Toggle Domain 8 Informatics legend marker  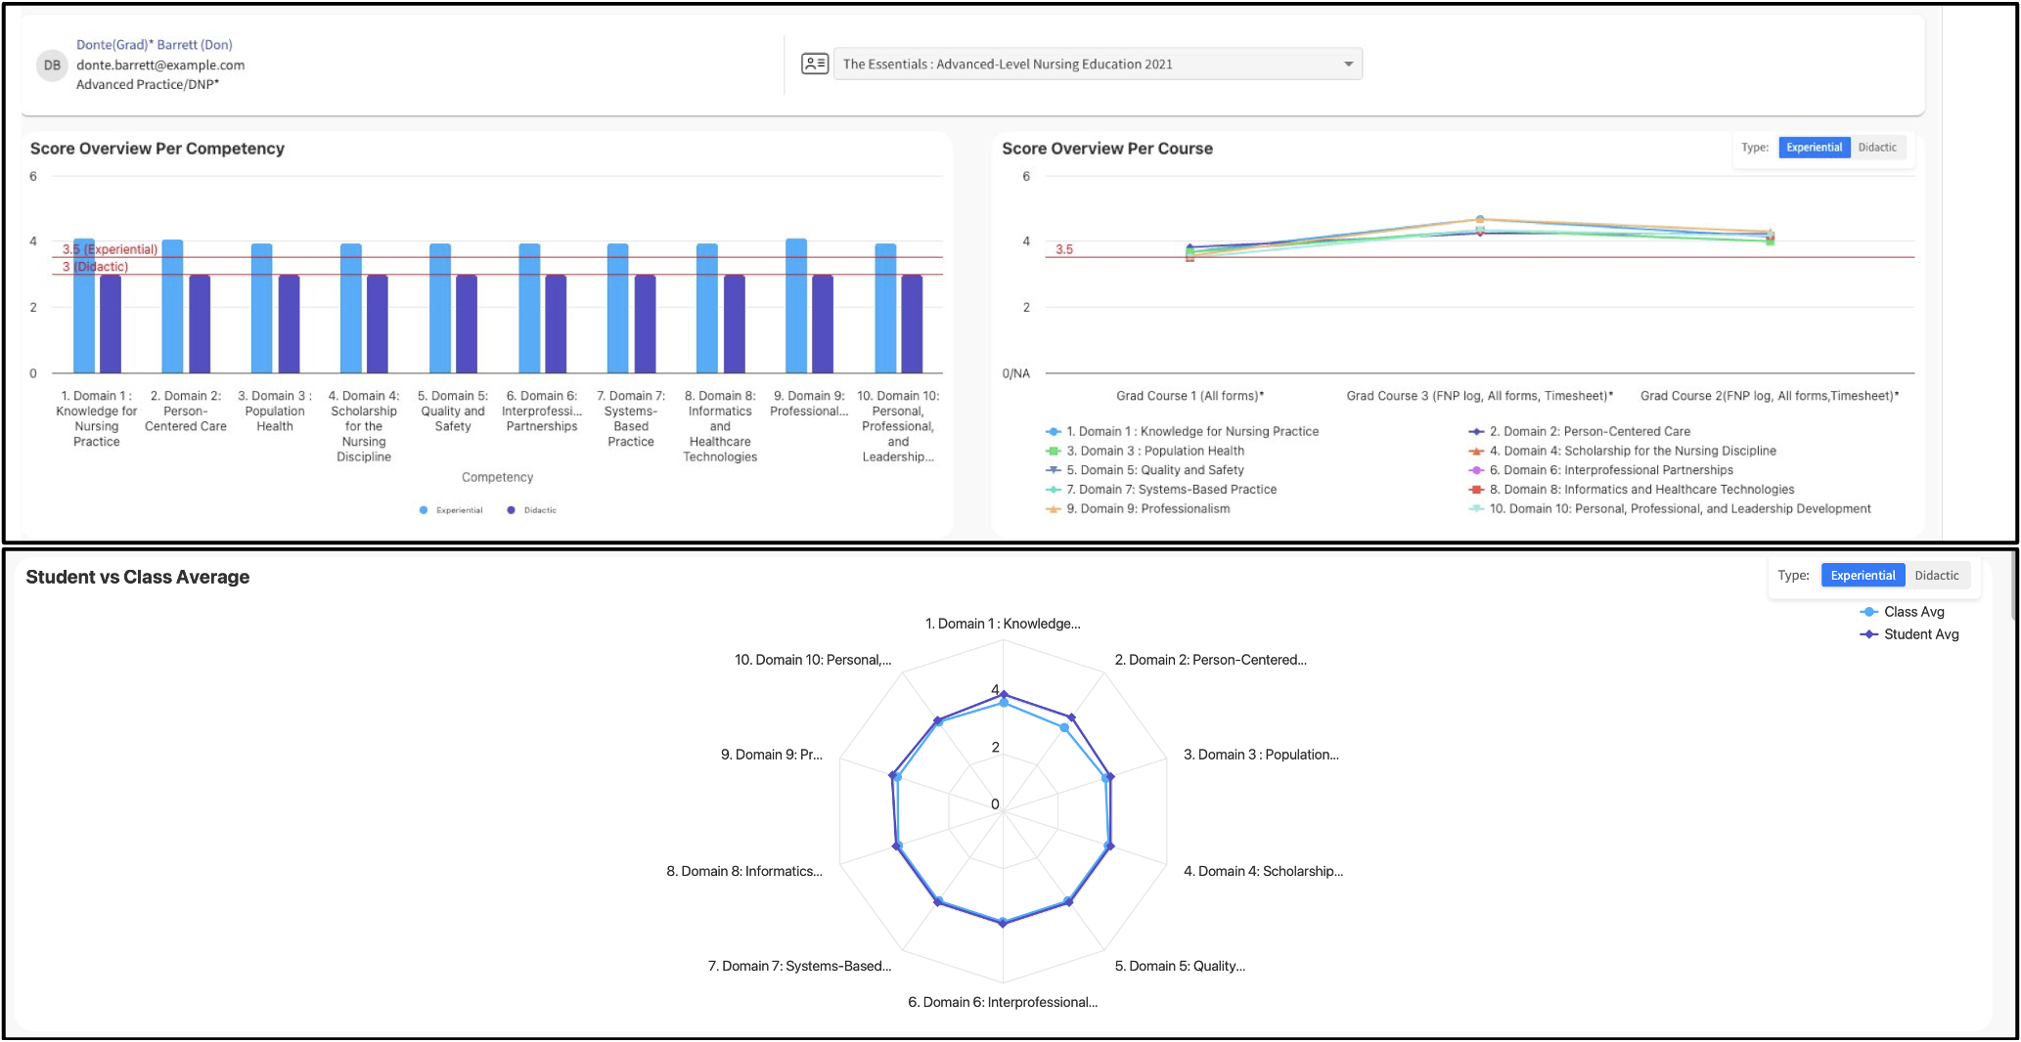point(1476,490)
